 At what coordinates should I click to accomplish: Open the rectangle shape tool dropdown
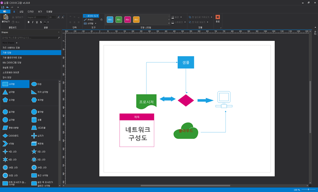(95, 23)
